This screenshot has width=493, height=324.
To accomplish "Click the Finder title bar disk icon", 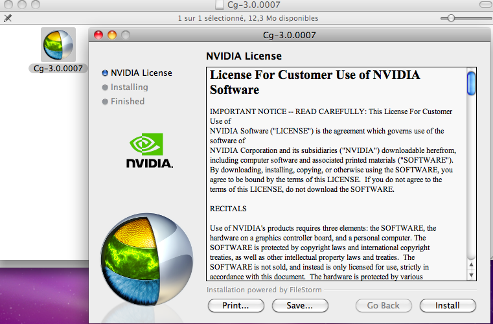I will coord(220,5).
